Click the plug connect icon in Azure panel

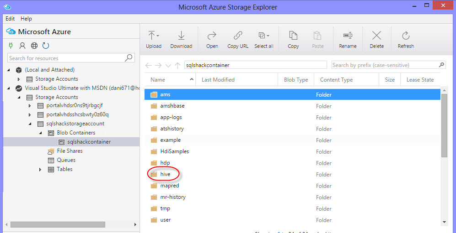(x=11, y=46)
